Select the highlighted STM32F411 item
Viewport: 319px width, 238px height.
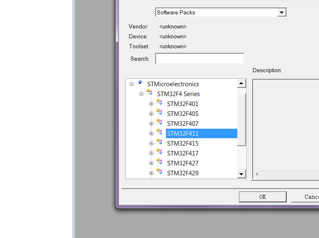tap(201, 134)
